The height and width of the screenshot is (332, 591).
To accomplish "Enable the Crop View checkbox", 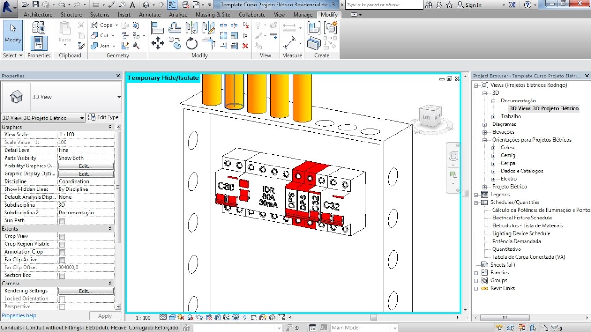I will 62,237.
